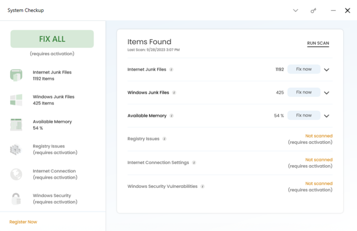Expand the Internet Junk Files details
The image size is (357, 231).
pyautogui.click(x=326, y=70)
